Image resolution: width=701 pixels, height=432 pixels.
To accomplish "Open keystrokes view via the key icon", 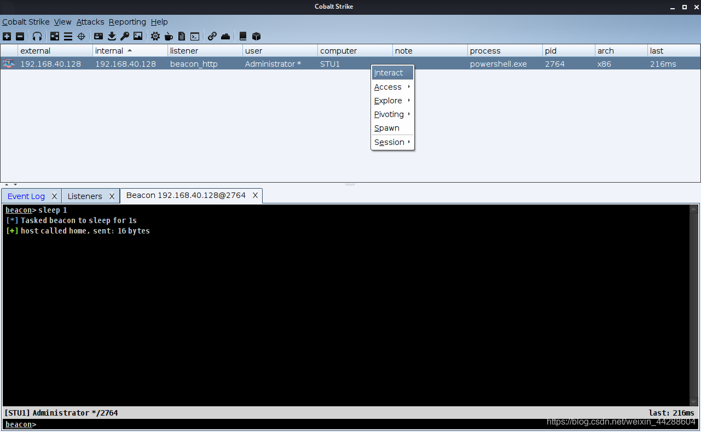I will tap(125, 37).
